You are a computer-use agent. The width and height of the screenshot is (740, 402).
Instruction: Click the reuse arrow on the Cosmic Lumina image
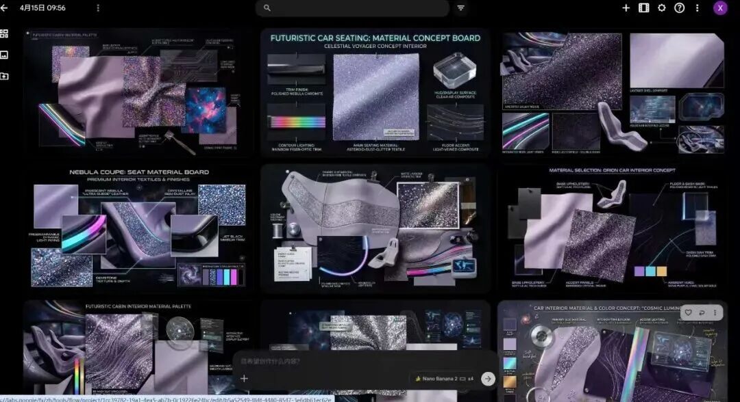[702, 312]
